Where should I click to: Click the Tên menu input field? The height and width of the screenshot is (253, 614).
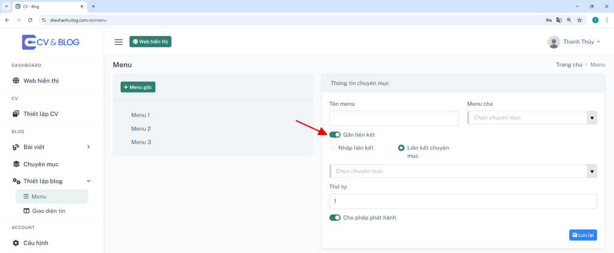pos(394,118)
